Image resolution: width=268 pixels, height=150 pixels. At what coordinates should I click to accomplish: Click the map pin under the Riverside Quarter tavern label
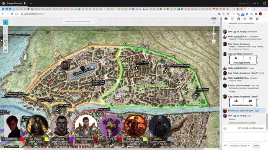(x=165, y=71)
